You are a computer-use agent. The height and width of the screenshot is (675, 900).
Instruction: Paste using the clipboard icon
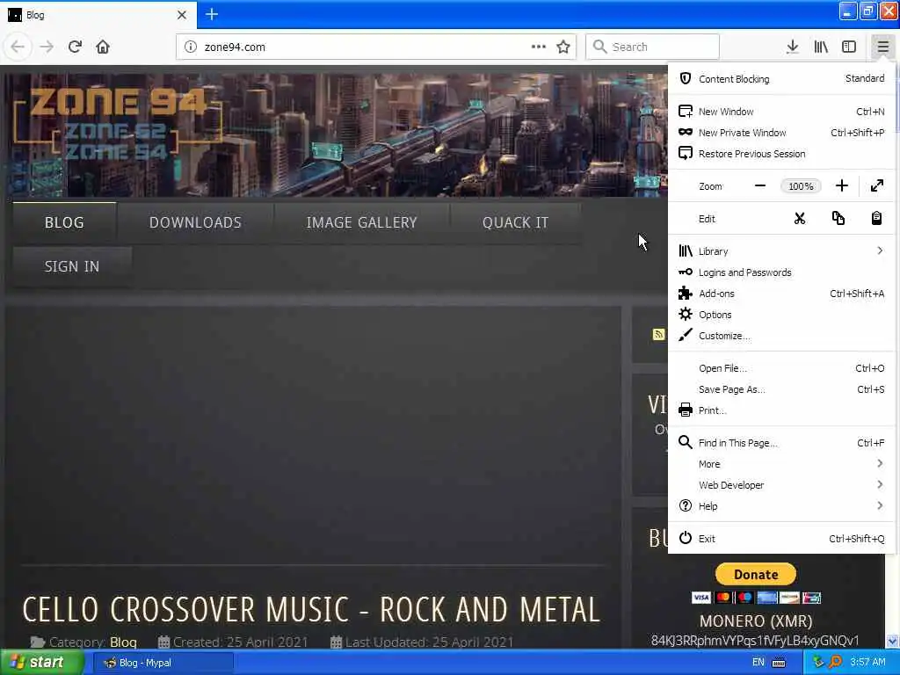pos(876,219)
